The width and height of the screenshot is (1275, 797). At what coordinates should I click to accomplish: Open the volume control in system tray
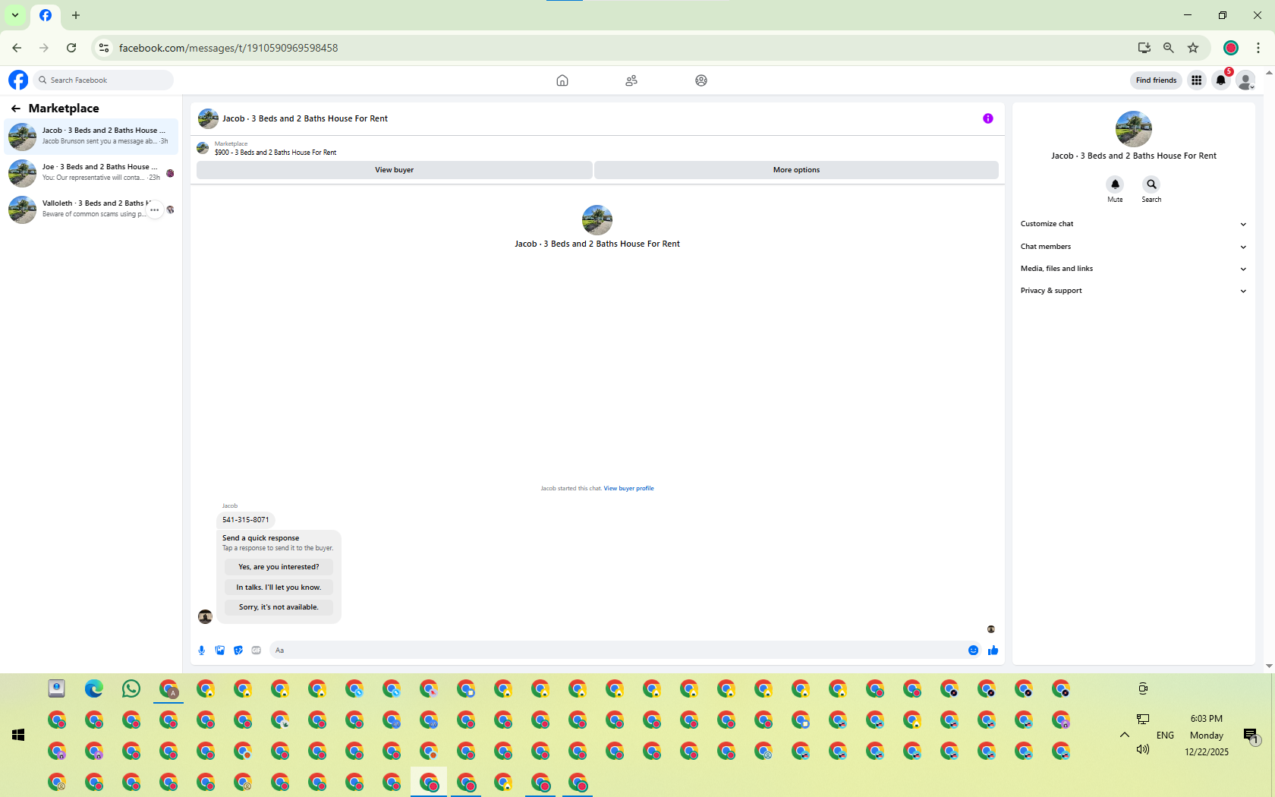(1143, 749)
